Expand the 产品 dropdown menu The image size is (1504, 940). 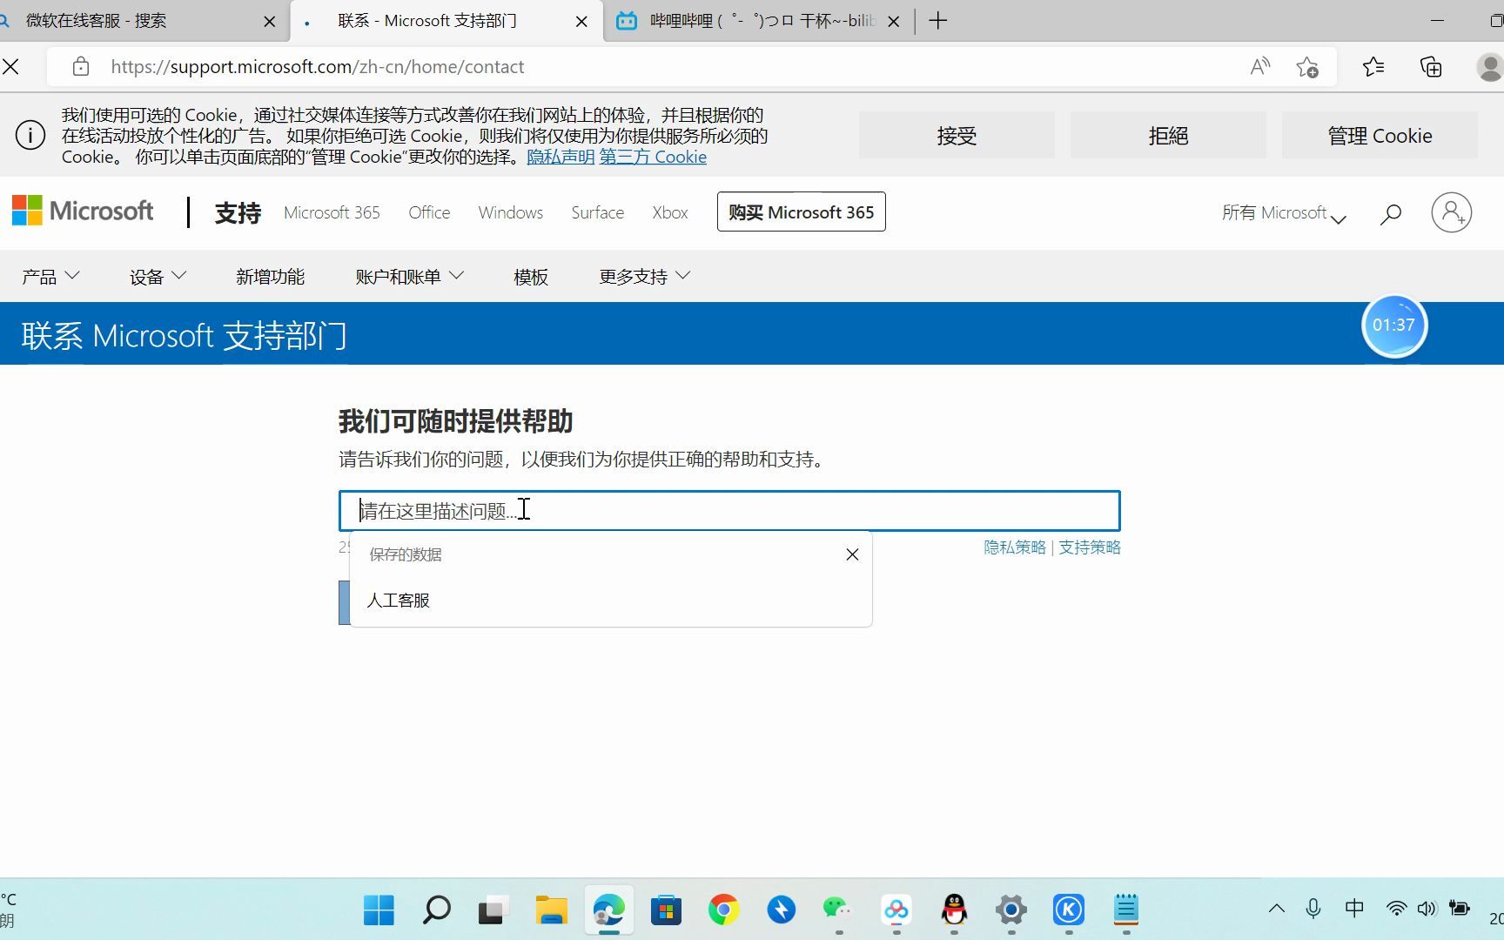click(x=50, y=276)
